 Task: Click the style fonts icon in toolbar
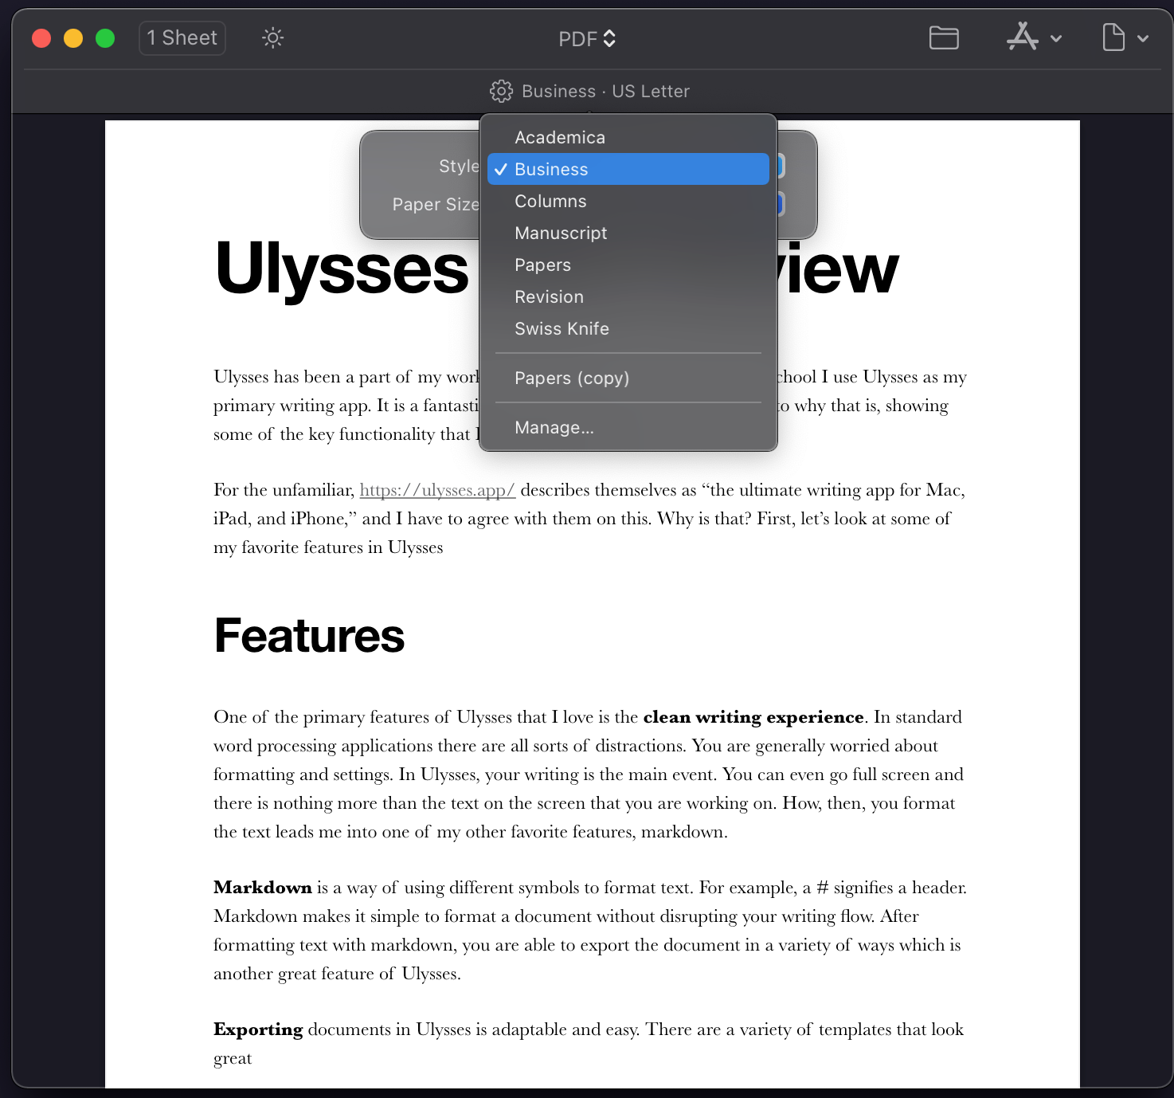1023,37
